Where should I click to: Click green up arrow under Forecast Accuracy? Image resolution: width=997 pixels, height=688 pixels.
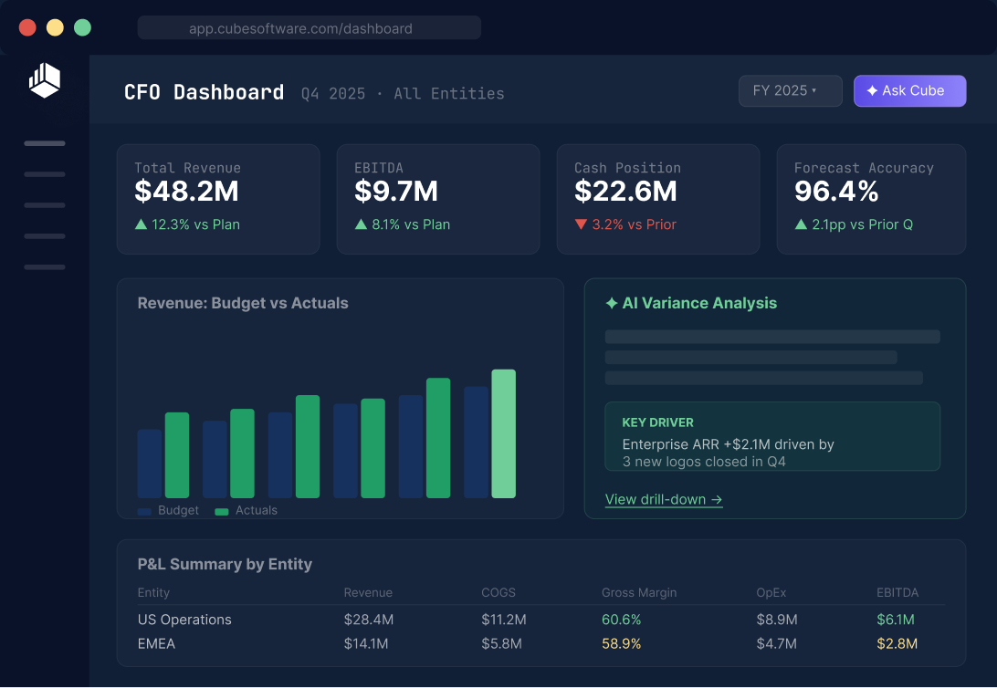click(802, 224)
